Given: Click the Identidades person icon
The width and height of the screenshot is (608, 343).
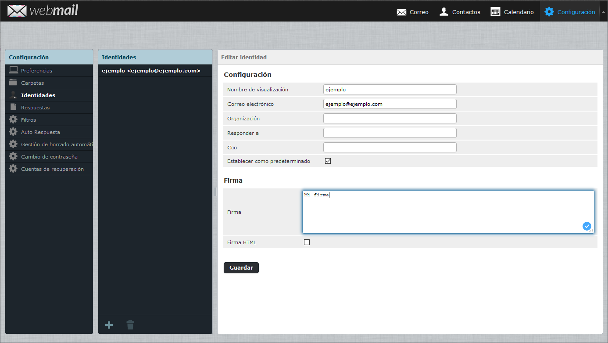Looking at the screenshot, I should click(14, 95).
